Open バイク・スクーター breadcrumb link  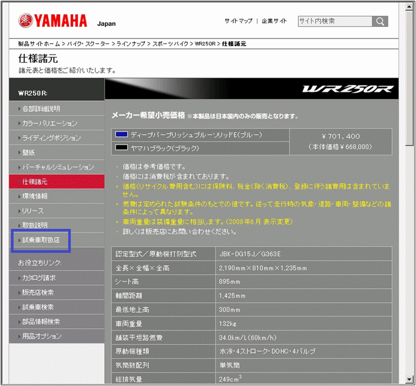point(88,44)
